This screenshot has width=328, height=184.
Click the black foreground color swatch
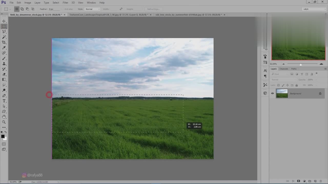[x=3, y=136]
